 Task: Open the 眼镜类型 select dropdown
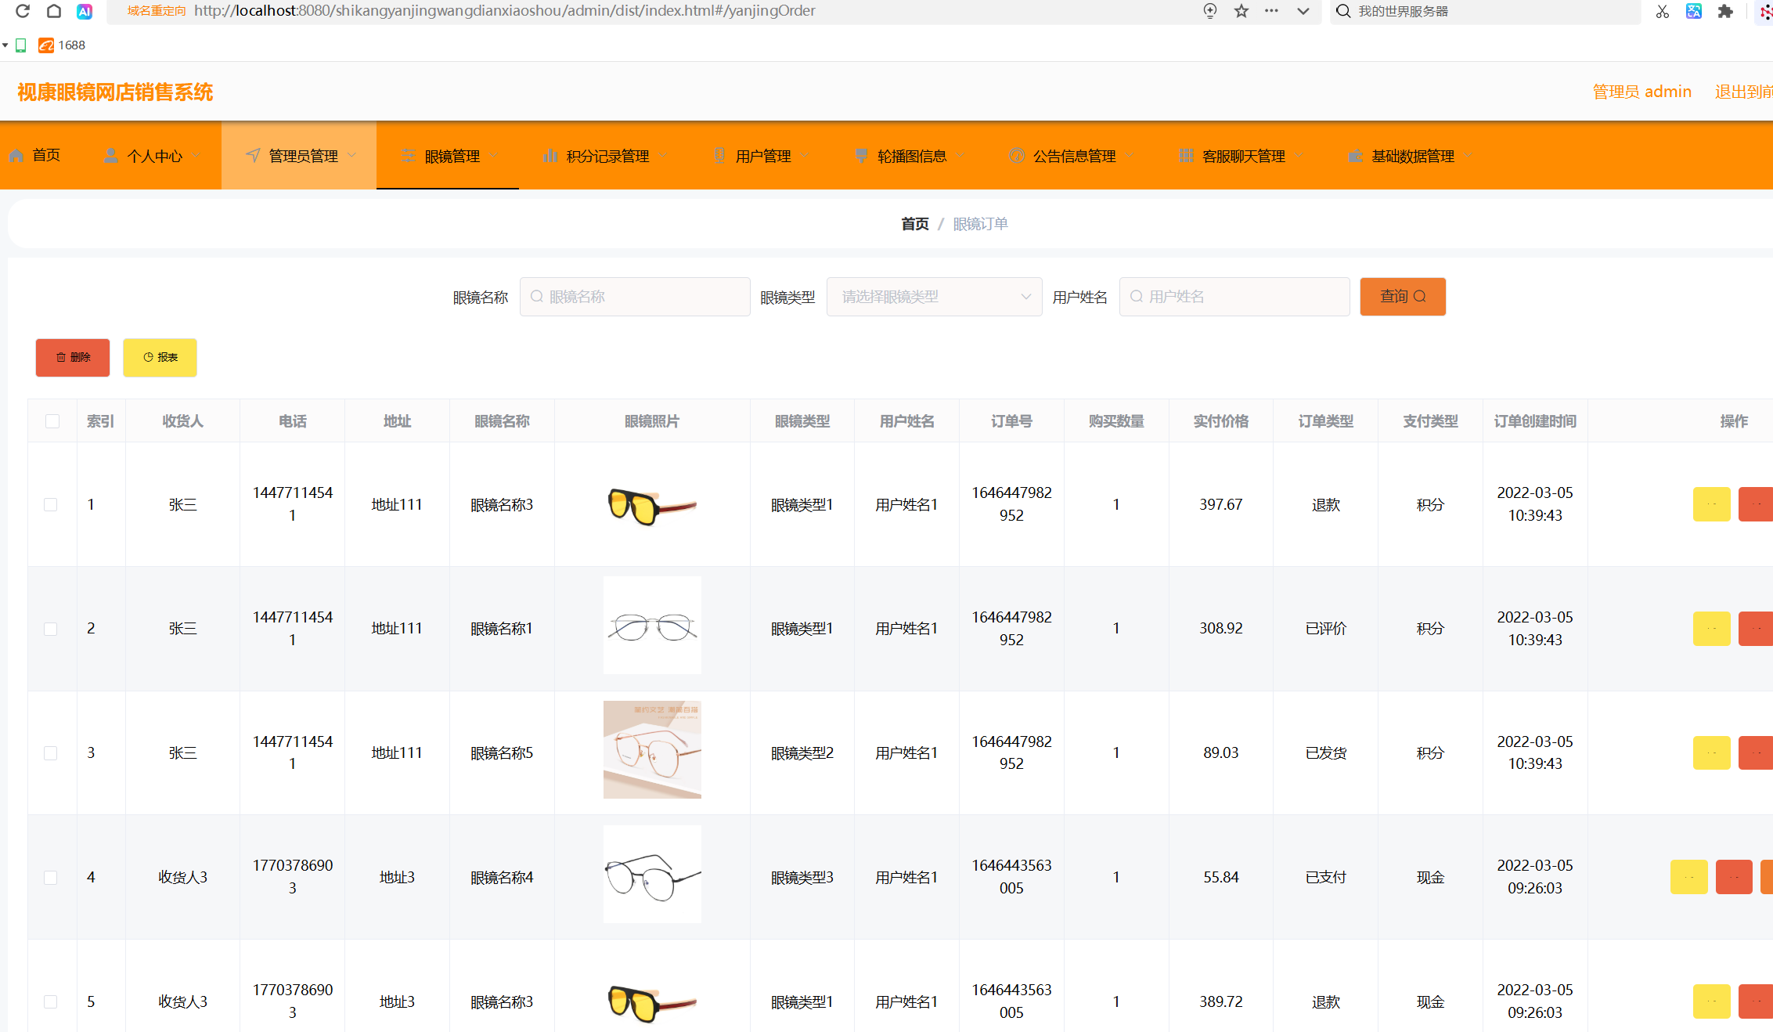(x=934, y=297)
